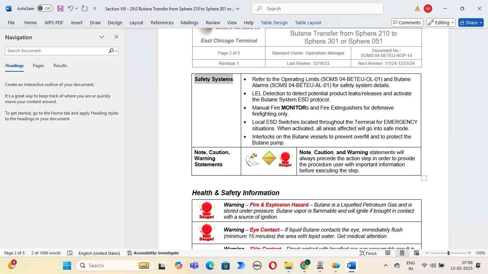Switch to the Insert tab

pyautogui.click(x=77, y=22)
